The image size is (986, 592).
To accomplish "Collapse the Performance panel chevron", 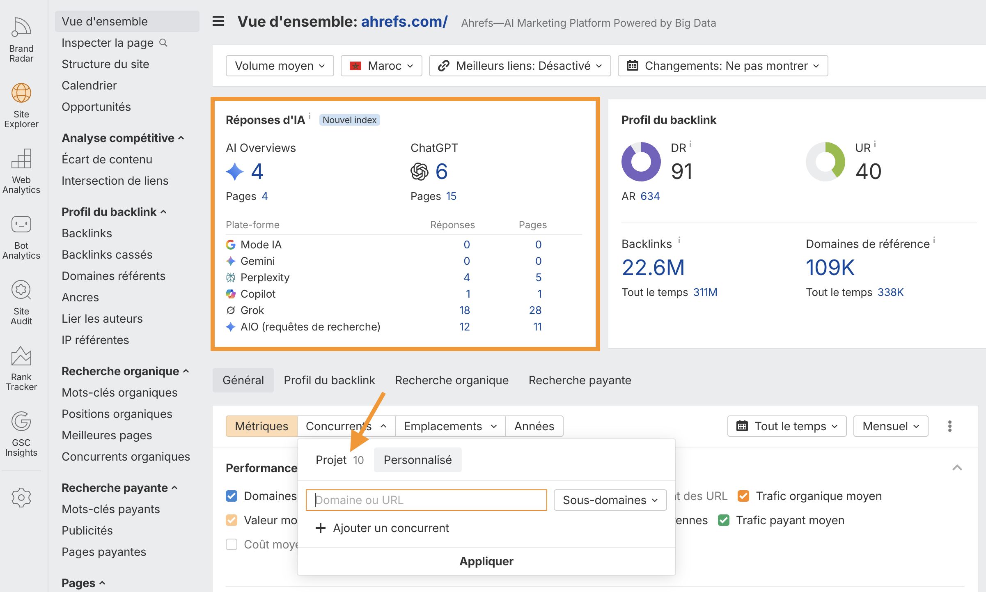I will (x=957, y=468).
